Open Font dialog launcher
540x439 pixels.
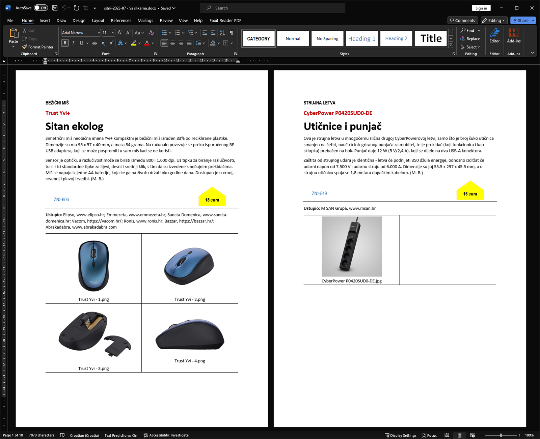[x=156, y=54]
